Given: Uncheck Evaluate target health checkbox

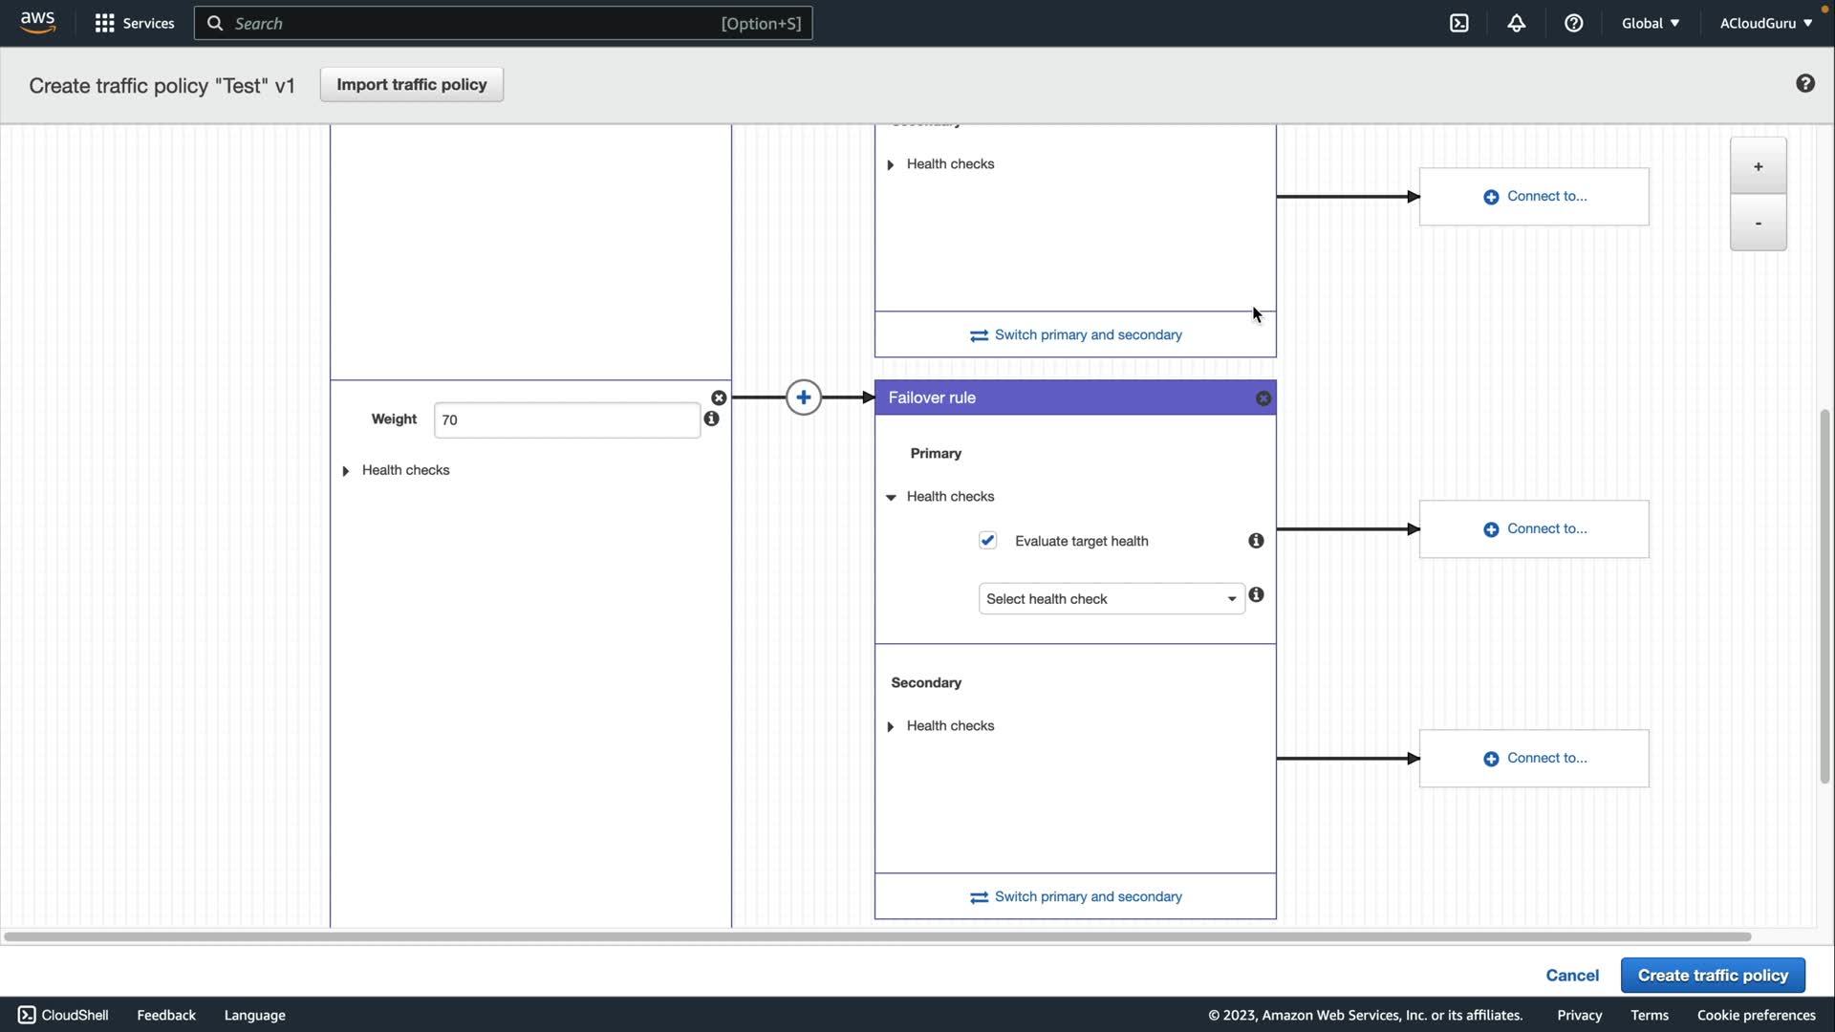Looking at the screenshot, I should point(988,541).
